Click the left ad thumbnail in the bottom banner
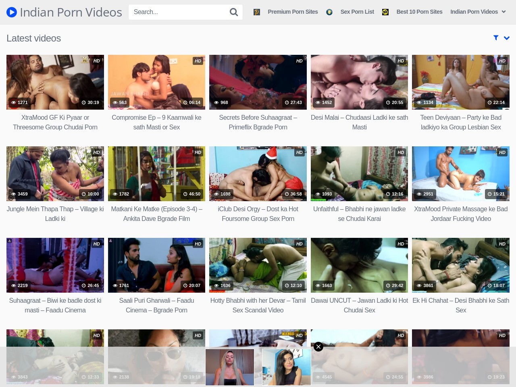Viewport: 516px width, 387px height. [x=230, y=367]
